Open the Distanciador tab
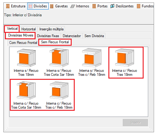158x139 pixels. (x=72, y=36)
